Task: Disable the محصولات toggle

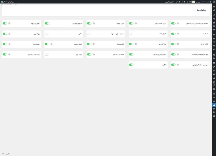Action: pyautogui.click(x=5, y=44)
